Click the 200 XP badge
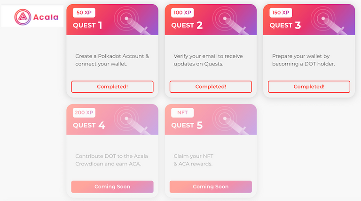This screenshot has width=361, height=201. (84, 112)
